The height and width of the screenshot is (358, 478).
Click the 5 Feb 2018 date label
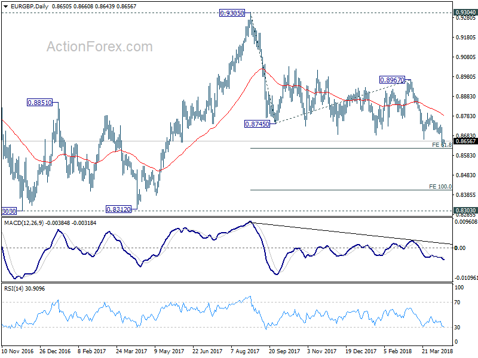point(399,351)
